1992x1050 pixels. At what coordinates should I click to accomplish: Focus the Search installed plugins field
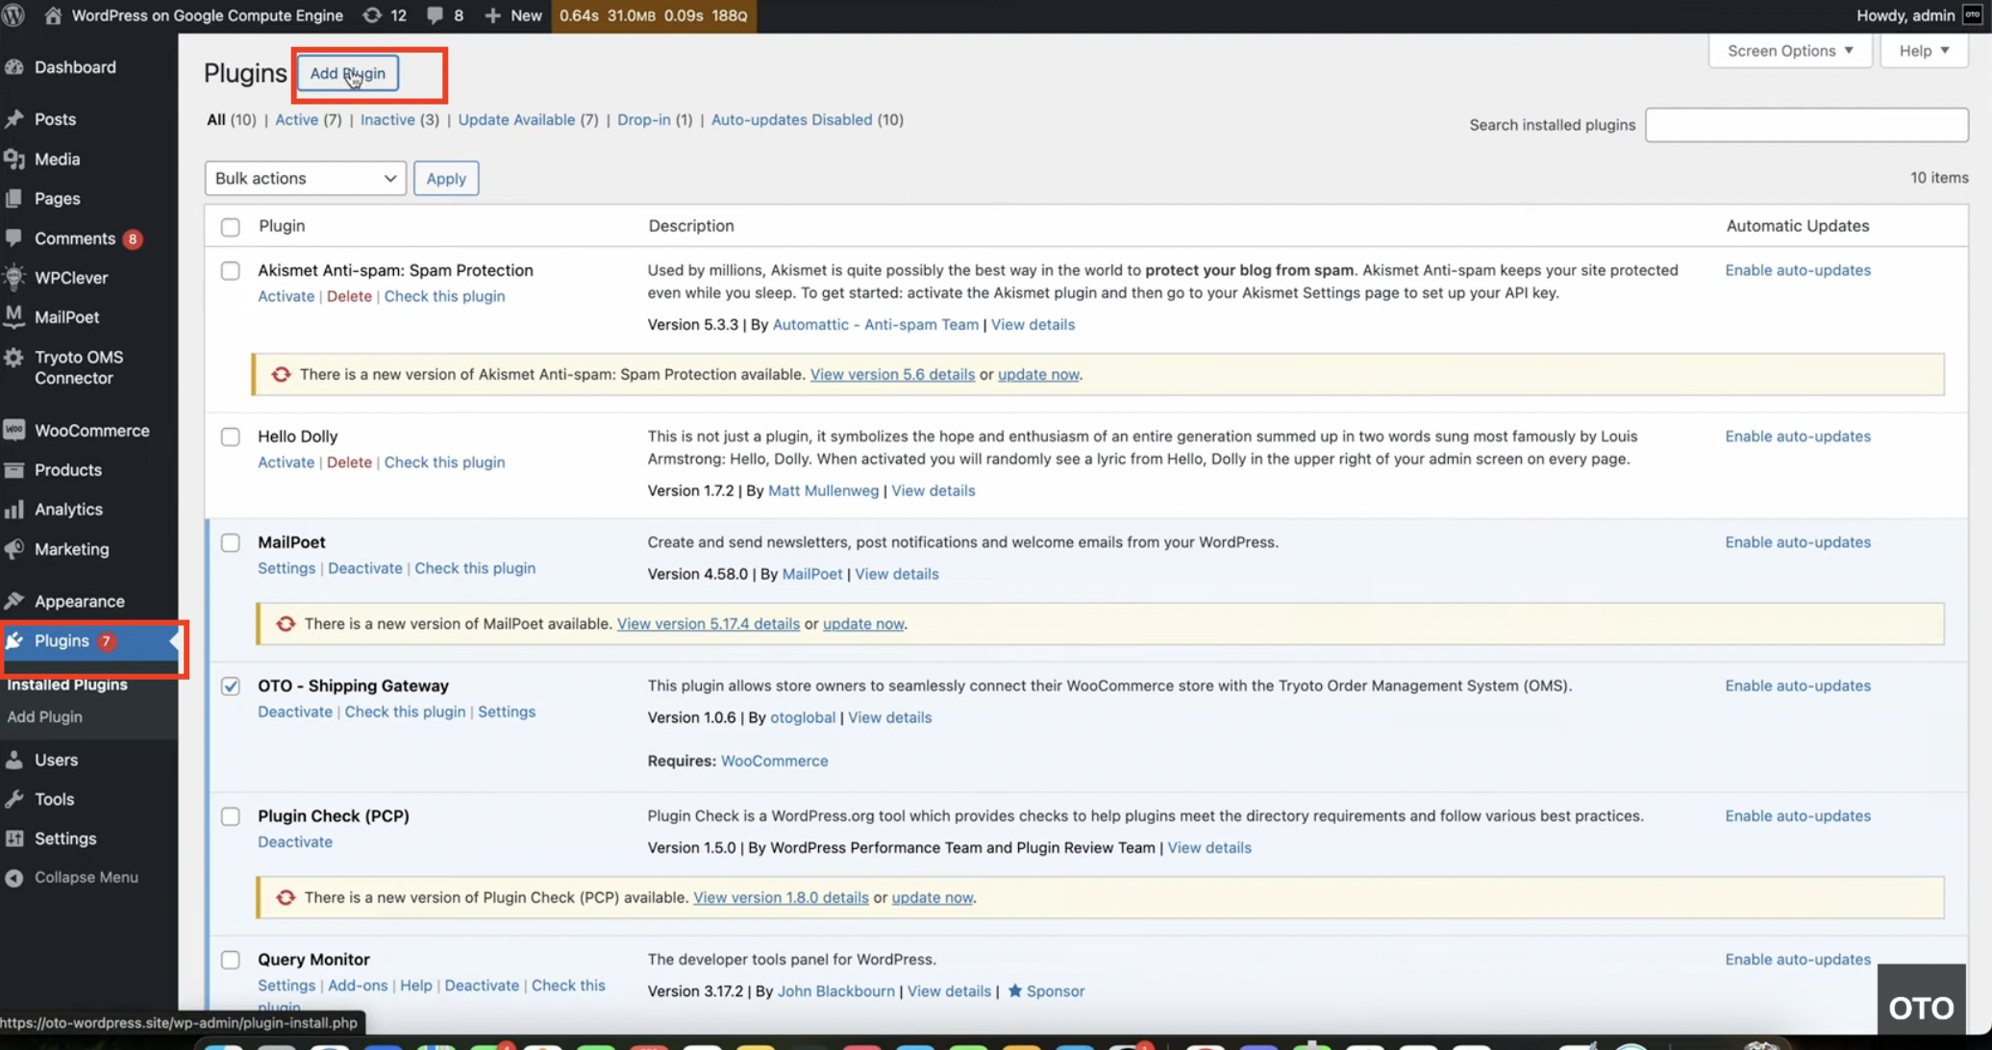pos(1805,125)
